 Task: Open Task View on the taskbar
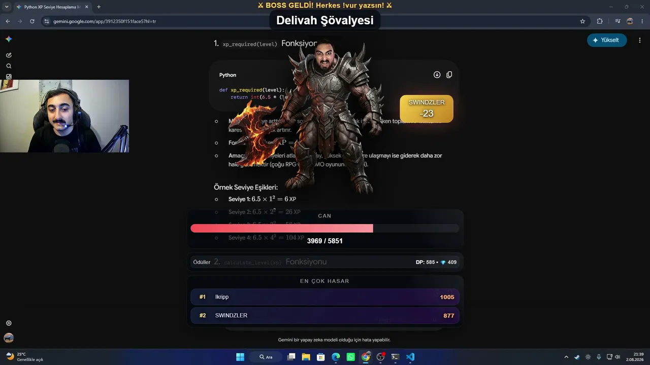tap(291, 357)
